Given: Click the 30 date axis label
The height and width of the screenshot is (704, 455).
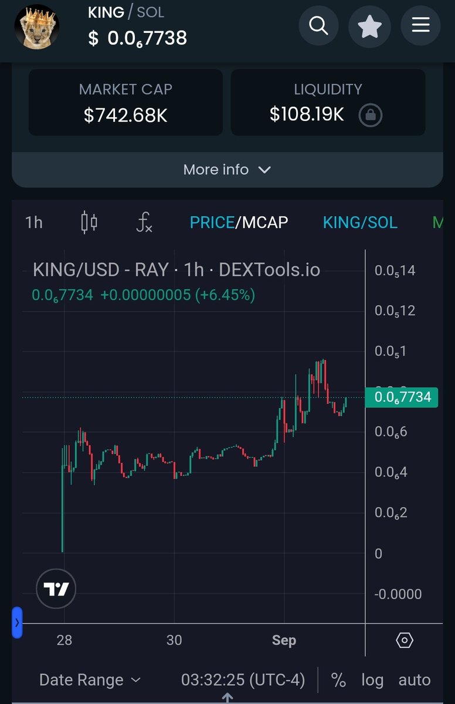Looking at the screenshot, I should pyautogui.click(x=174, y=640).
